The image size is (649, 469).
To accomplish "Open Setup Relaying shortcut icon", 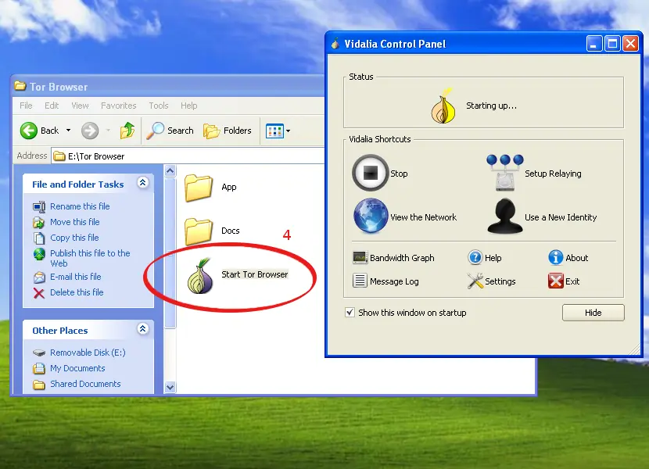I will click(x=505, y=172).
